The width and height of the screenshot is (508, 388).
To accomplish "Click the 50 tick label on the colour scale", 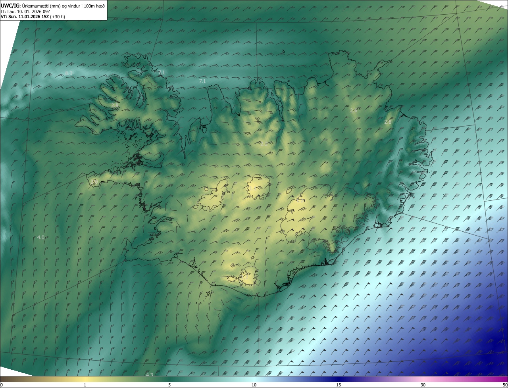I will pos(505,385).
